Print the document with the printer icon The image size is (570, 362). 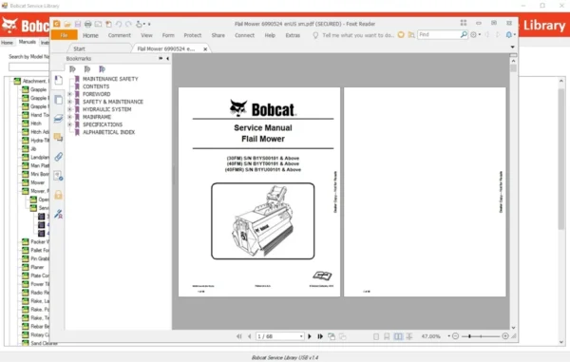(87, 24)
